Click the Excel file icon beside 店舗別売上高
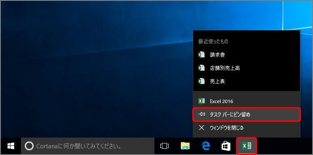The width and height of the screenshot is (313, 155). [202, 68]
